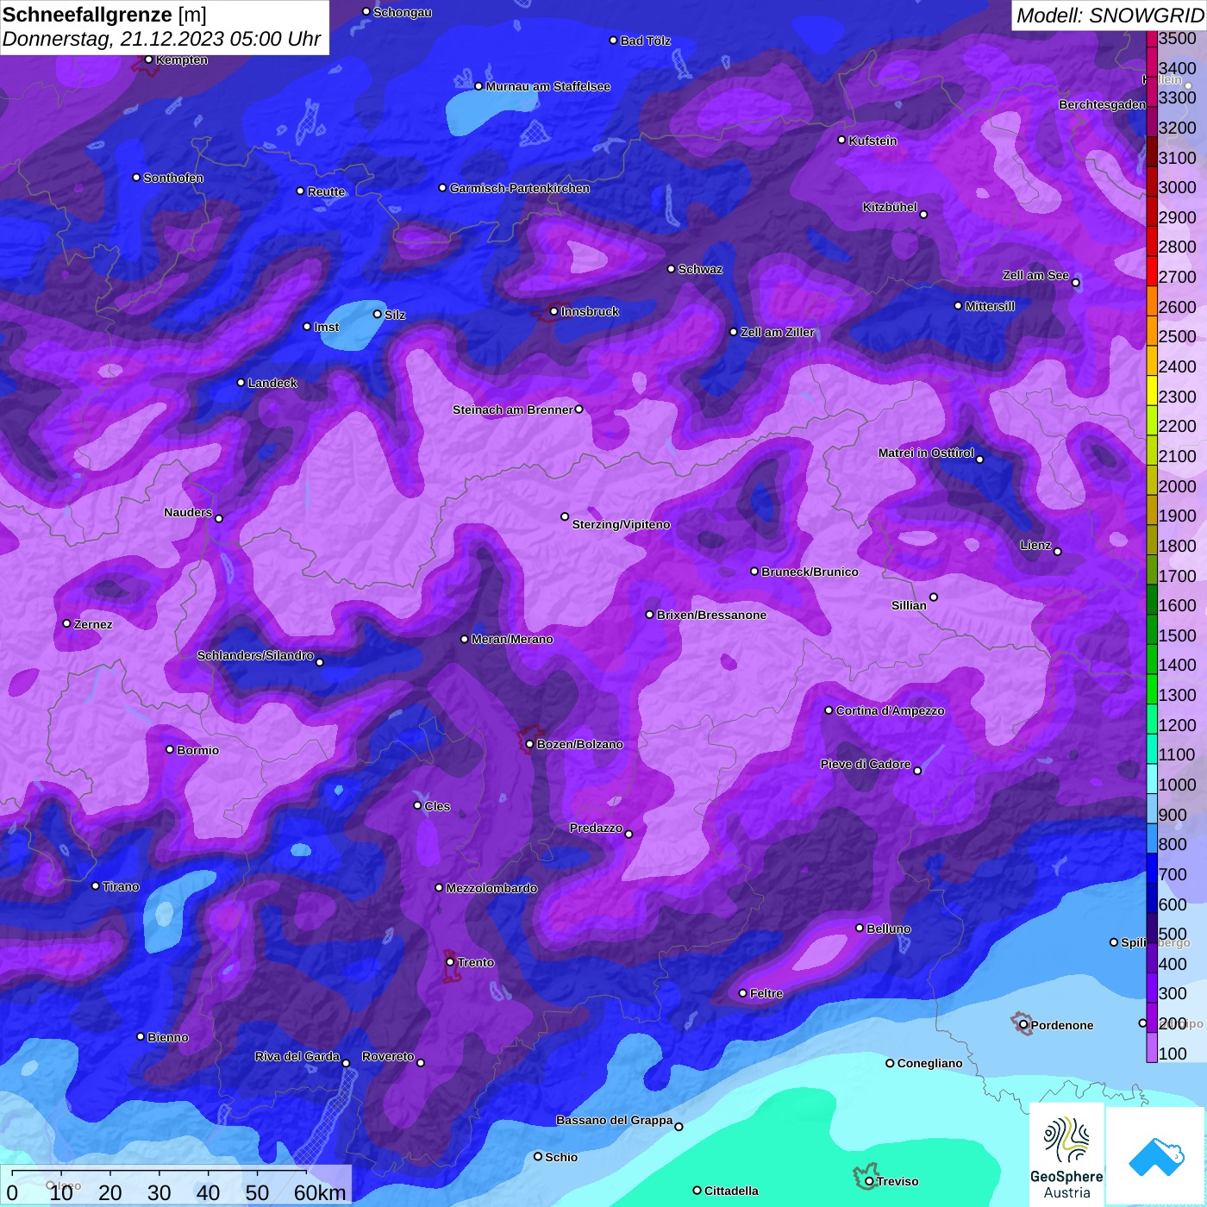The width and height of the screenshot is (1207, 1207).
Task: Click the orange legend swatch beside 2500
Action: 1151,330
